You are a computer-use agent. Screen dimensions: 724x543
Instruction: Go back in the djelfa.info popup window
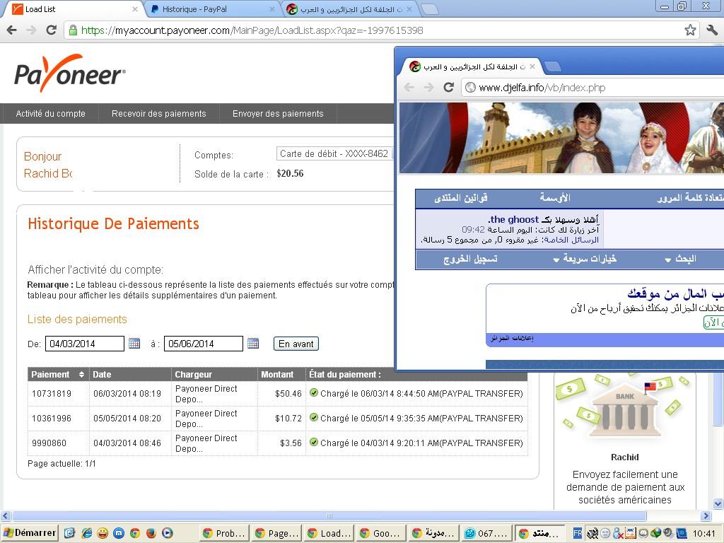409,87
